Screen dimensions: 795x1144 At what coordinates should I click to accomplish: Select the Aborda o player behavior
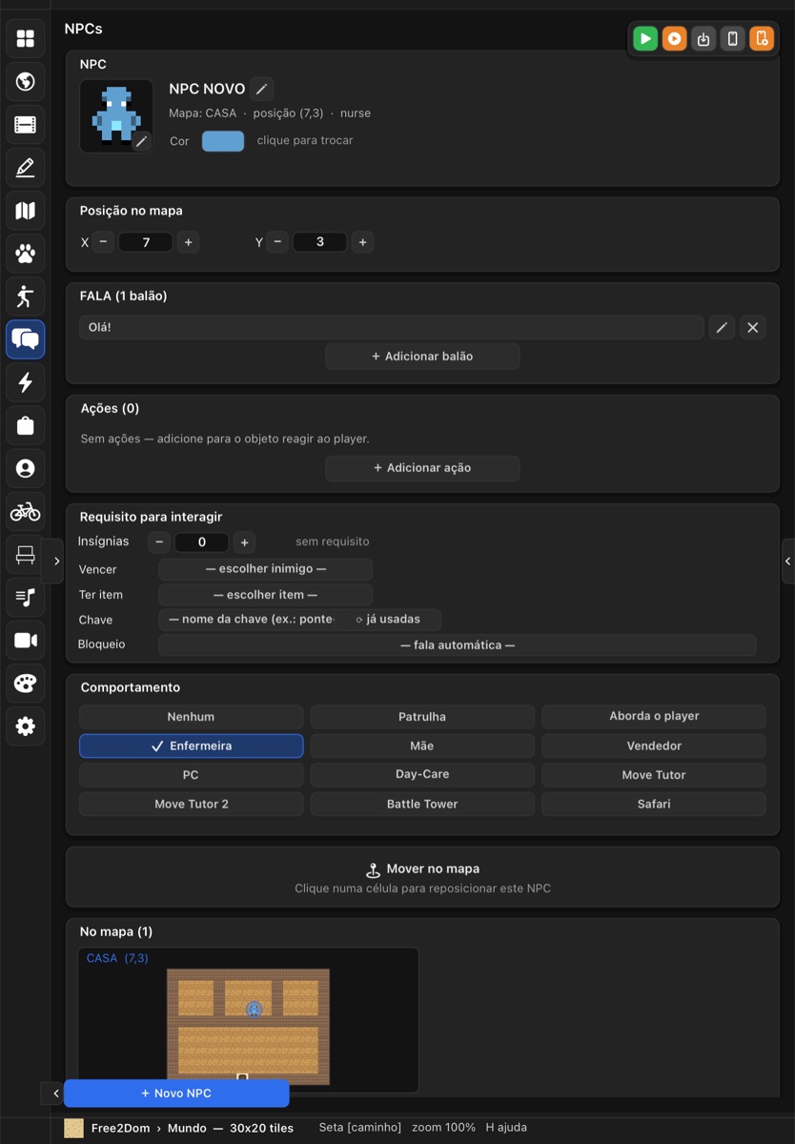coord(654,717)
